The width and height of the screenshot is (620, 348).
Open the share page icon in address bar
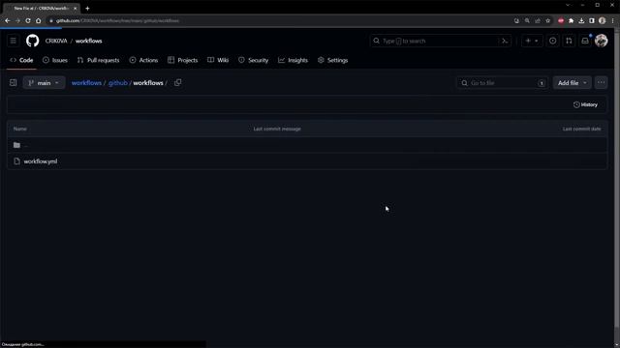538,20
